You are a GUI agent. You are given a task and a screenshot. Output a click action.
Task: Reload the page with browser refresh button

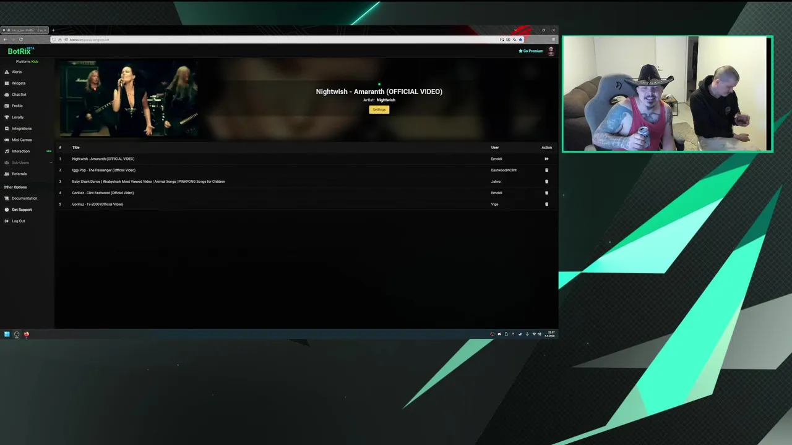21,40
